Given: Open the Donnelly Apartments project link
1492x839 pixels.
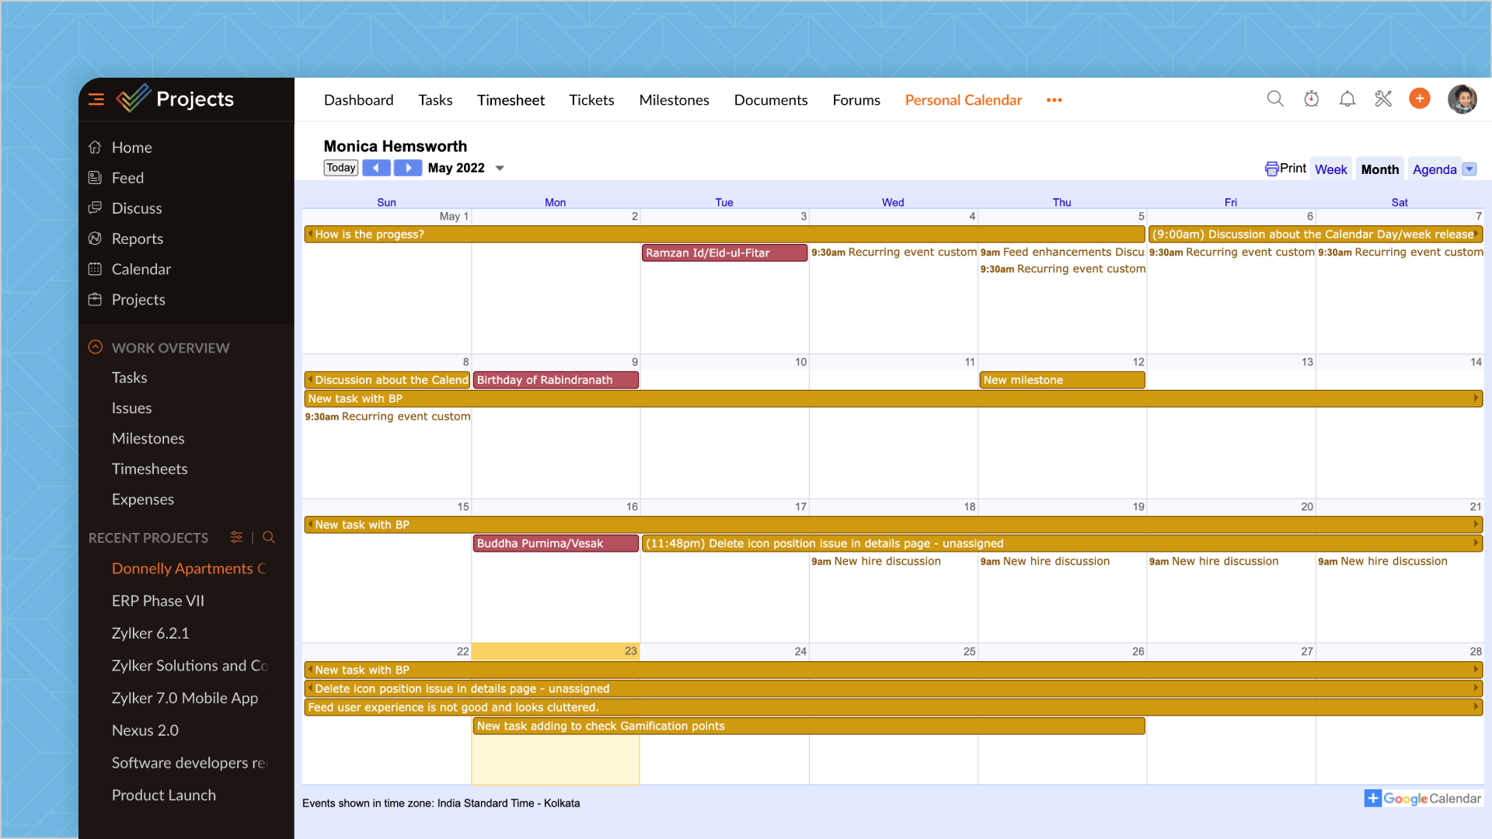Looking at the screenshot, I should (188, 569).
